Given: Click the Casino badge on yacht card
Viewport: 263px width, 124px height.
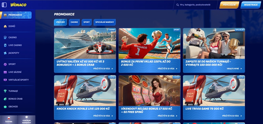Looking at the screenshot, I should click(112, 30).
